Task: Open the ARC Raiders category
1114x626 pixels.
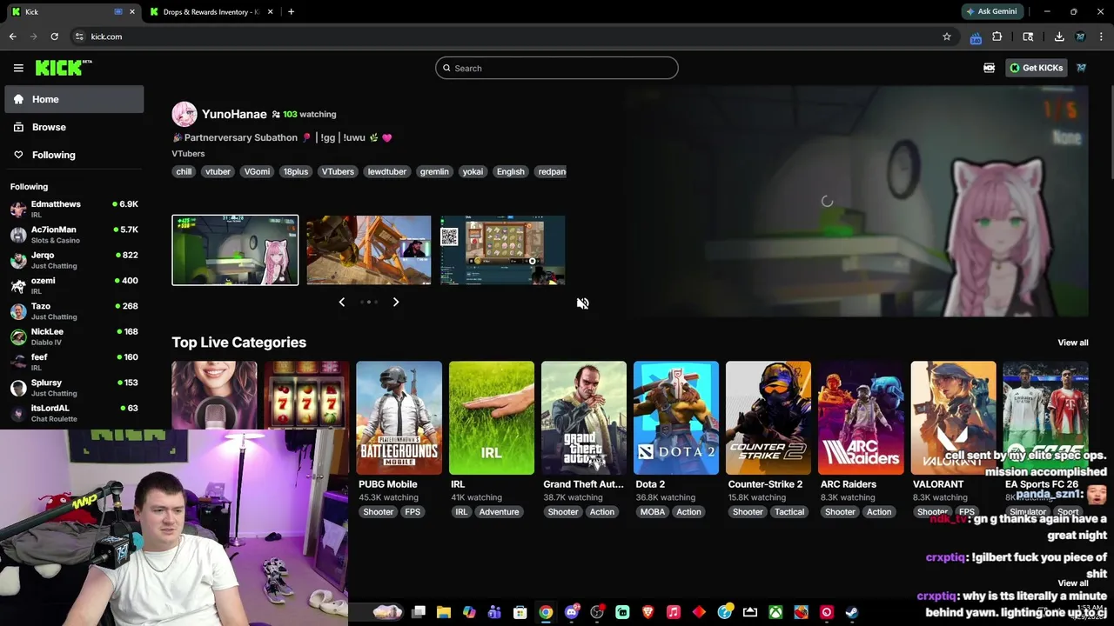Action: coord(861,418)
